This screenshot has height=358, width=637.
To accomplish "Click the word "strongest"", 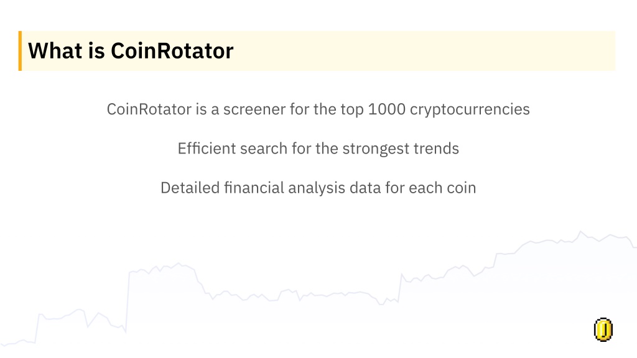I will coord(376,149).
